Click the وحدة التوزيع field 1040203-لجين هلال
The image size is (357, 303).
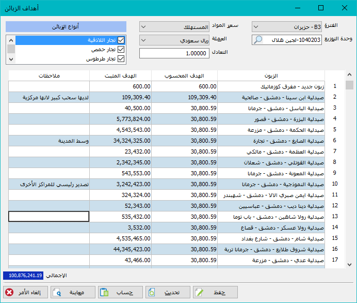287,40
